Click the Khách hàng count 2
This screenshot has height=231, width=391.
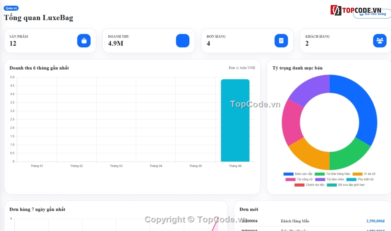(307, 43)
